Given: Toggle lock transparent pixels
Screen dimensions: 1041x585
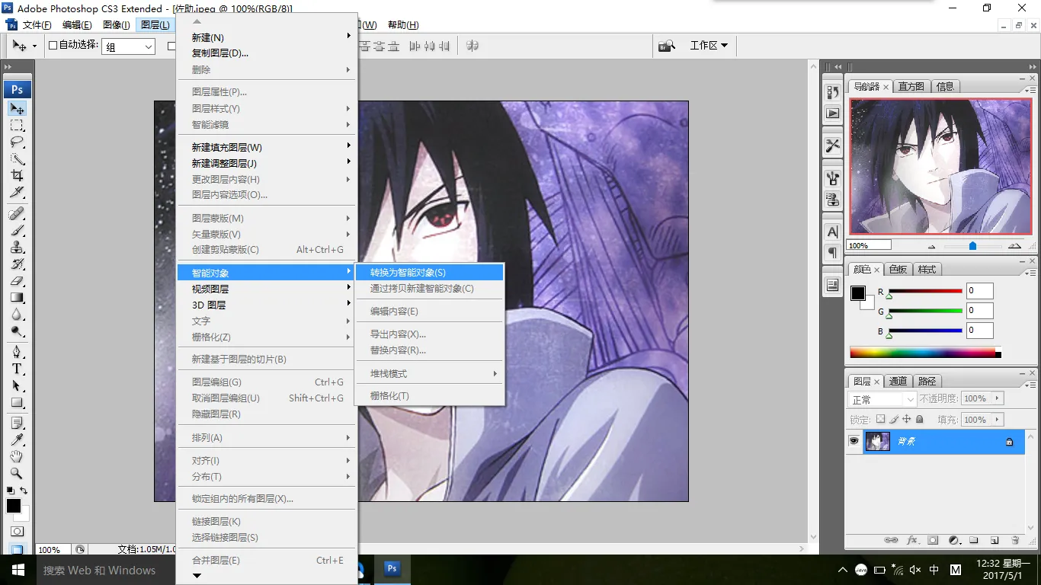Looking at the screenshot, I should (x=881, y=419).
